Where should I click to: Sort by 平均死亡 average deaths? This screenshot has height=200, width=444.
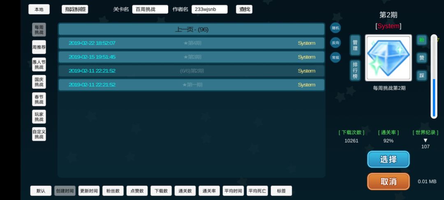[257, 191]
